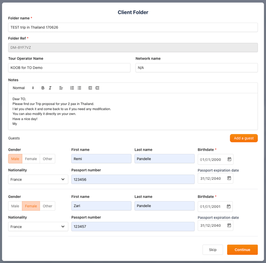Open the Normal text style dropdown
The width and height of the screenshot is (266, 263).
23,88
